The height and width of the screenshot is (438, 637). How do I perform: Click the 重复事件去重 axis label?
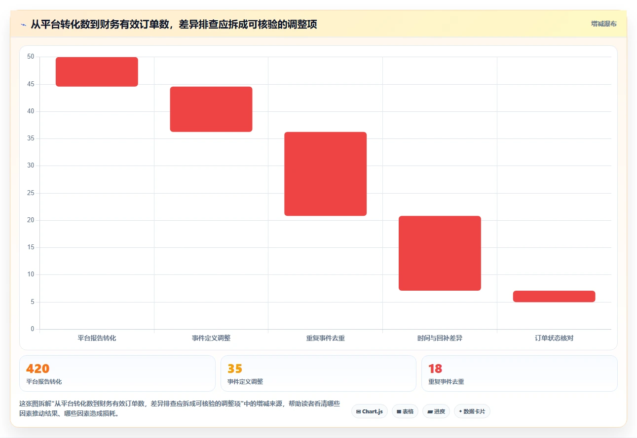326,338
